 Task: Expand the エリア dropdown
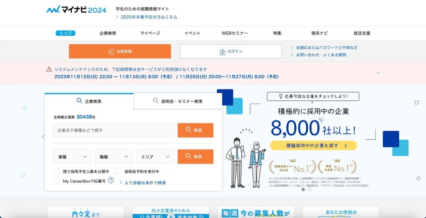[155, 157]
